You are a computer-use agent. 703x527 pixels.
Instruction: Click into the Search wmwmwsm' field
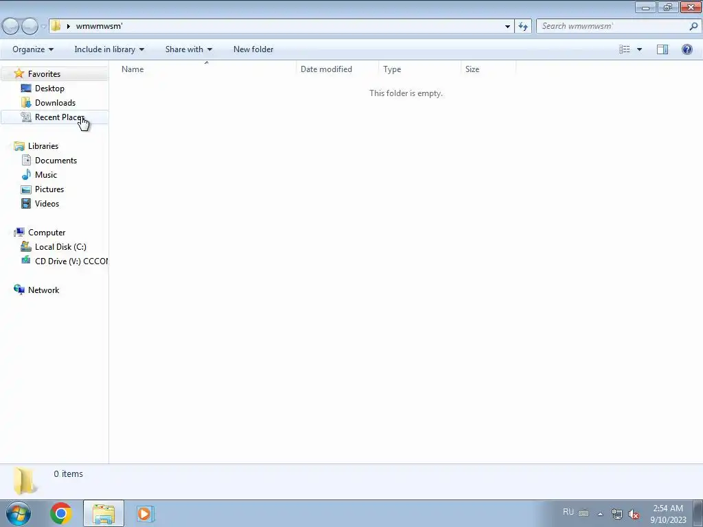pyautogui.click(x=619, y=26)
